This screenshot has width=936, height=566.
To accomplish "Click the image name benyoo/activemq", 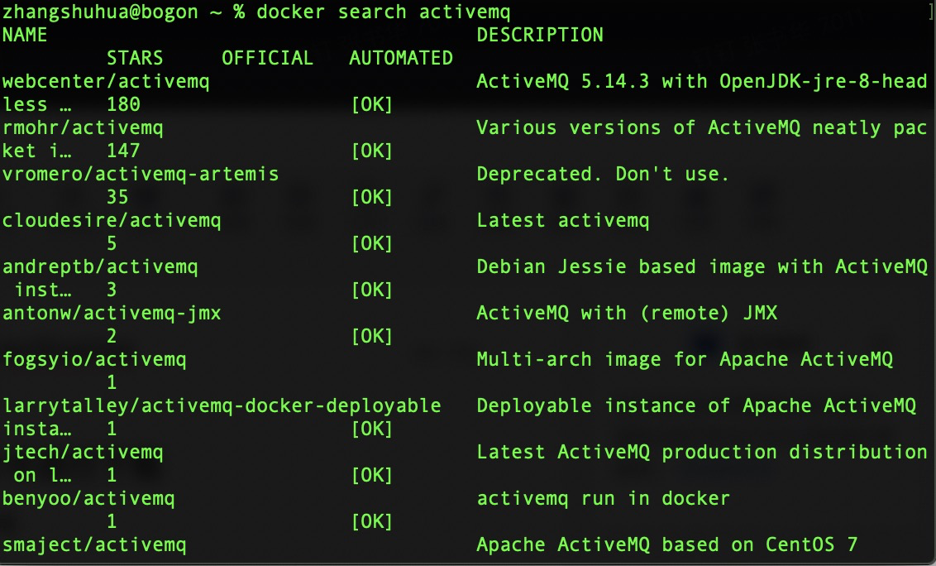I will coord(88,498).
